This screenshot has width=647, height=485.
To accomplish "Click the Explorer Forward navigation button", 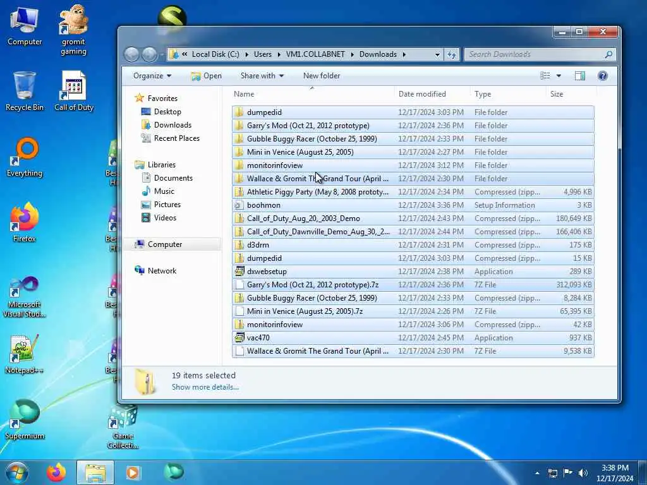I will (x=149, y=54).
